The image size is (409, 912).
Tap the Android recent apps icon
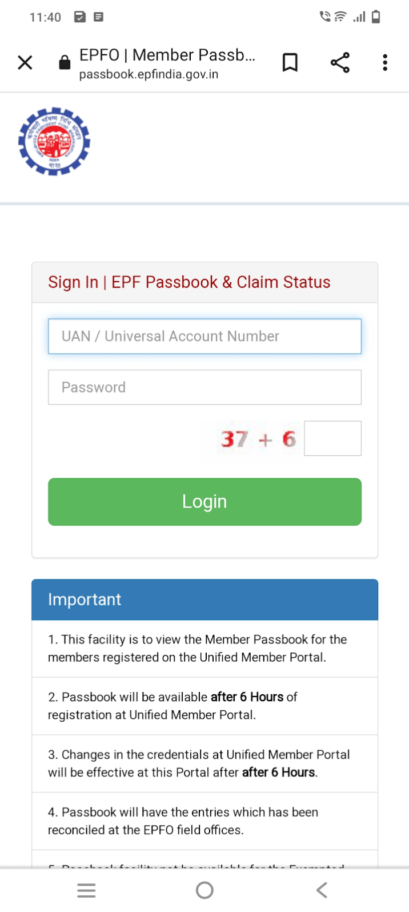[x=86, y=890]
